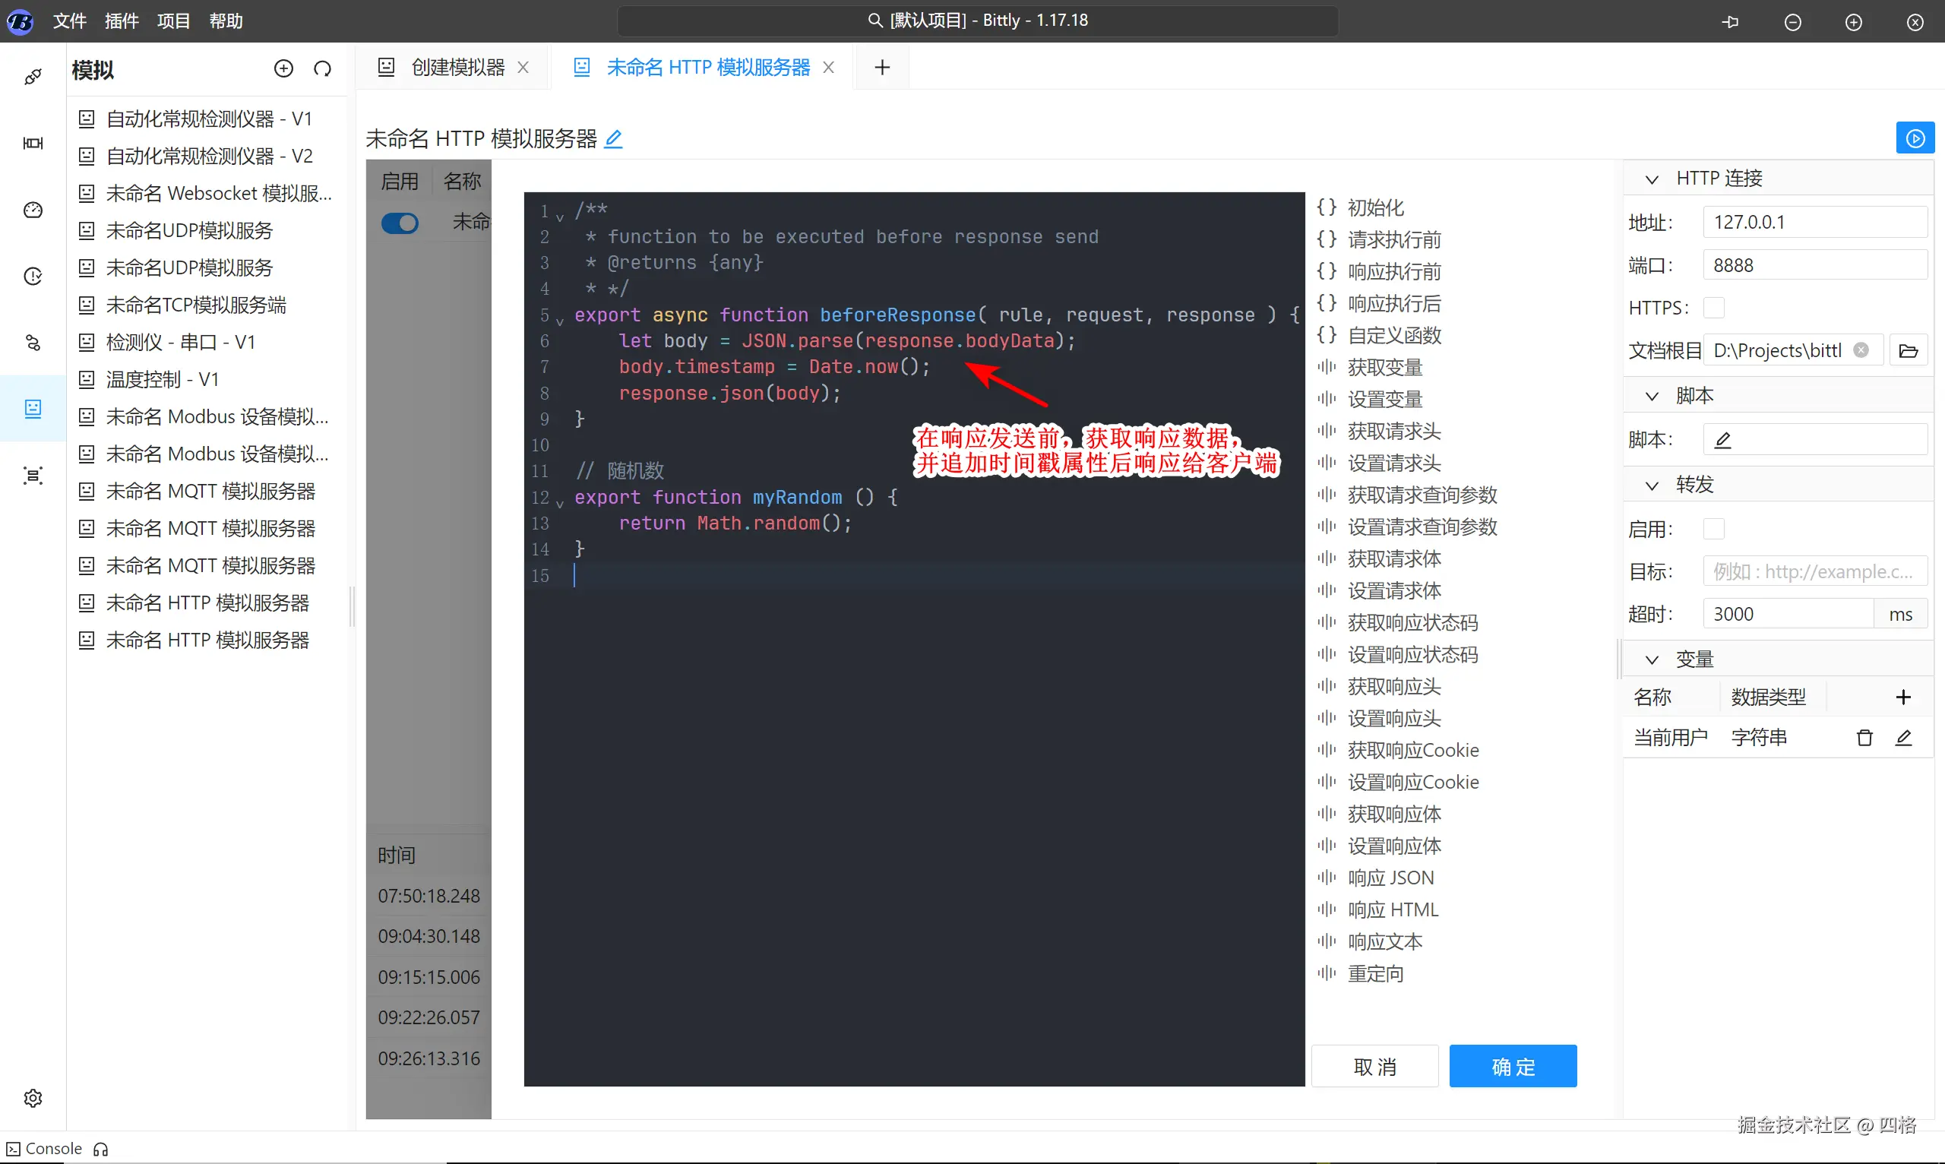Delete the 当前用户 variable with trash icon

1864,737
